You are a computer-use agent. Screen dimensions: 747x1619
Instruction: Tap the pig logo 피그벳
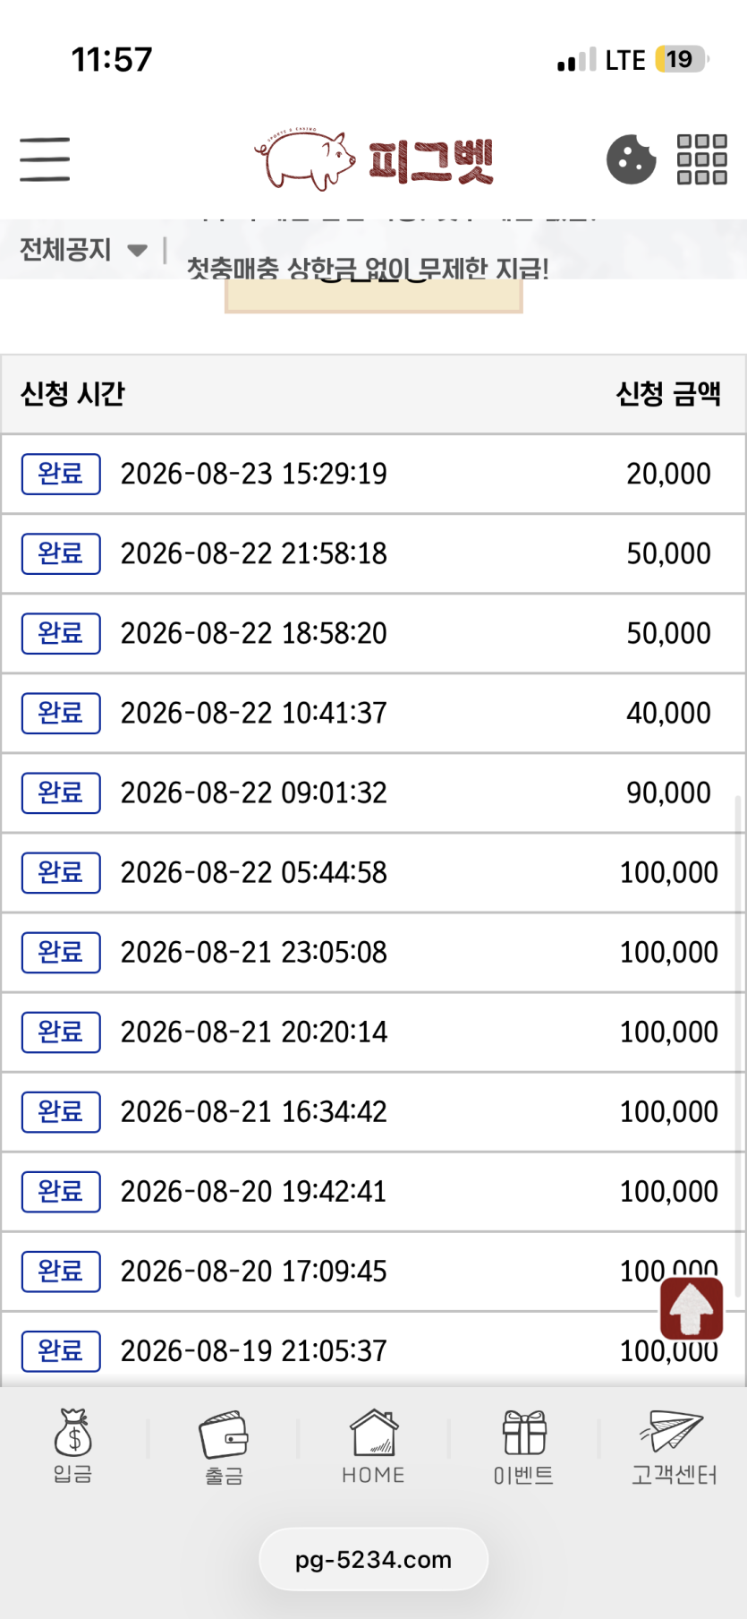(x=374, y=160)
